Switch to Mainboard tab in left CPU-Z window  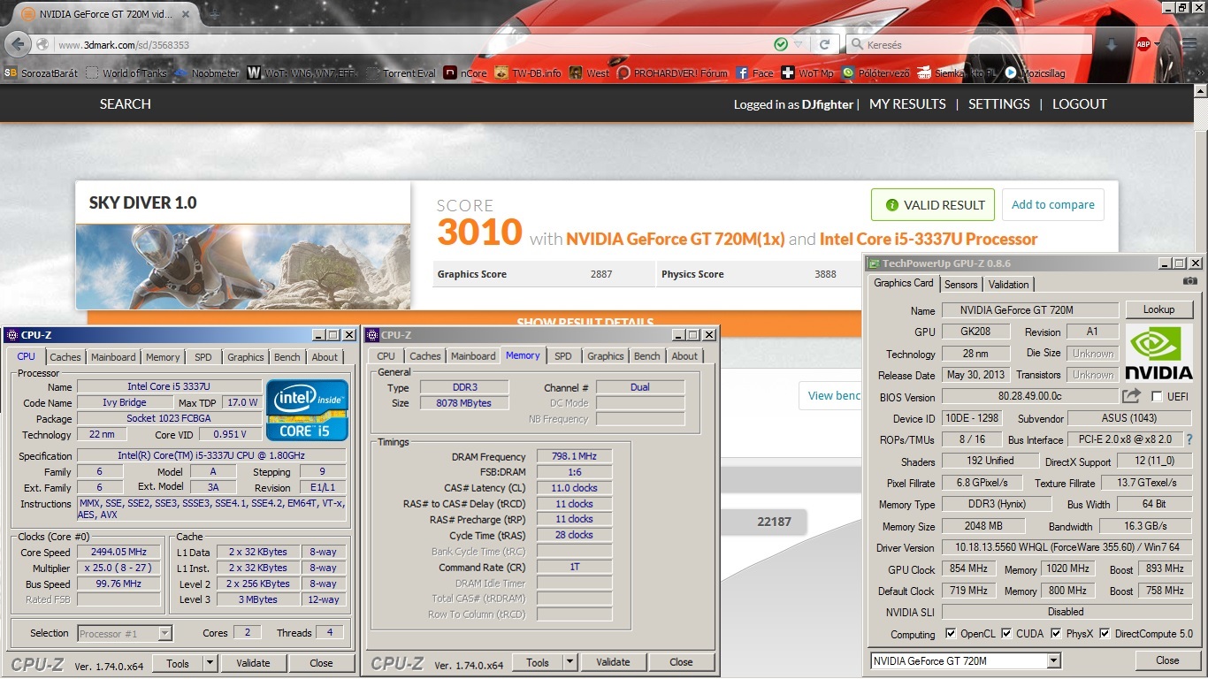(x=113, y=357)
